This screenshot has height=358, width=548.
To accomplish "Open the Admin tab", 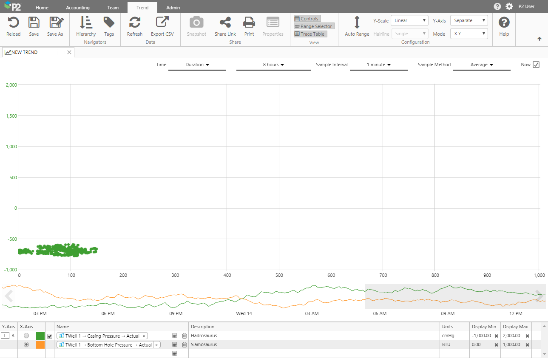I will click(x=173, y=8).
